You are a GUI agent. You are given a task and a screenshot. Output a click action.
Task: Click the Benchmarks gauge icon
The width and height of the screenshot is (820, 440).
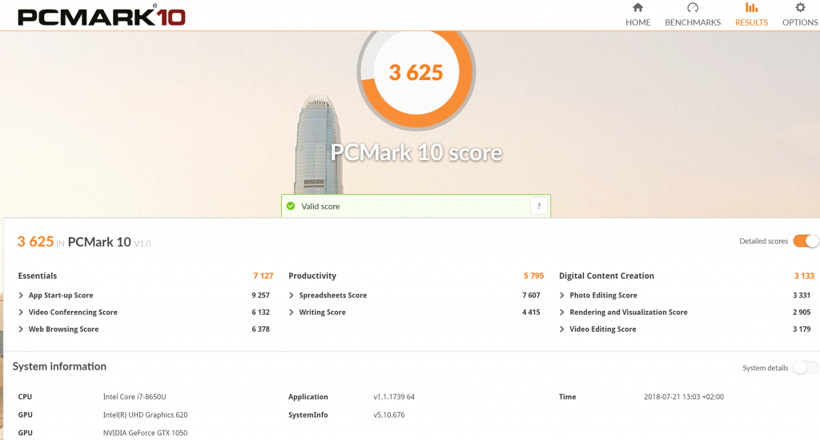point(693,7)
